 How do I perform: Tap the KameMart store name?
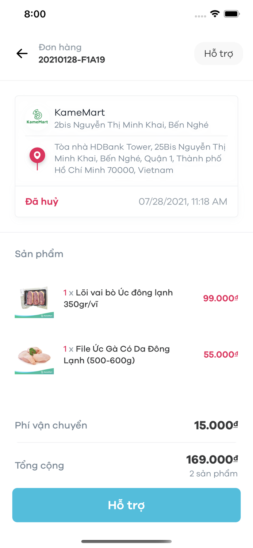[x=80, y=113]
